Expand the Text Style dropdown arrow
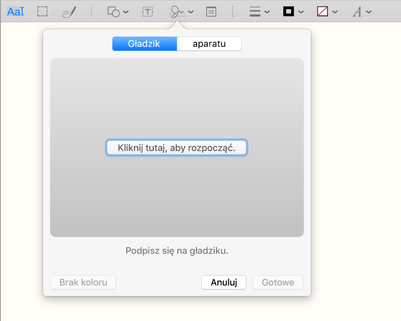The image size is (401, 321). pos(369,12)
